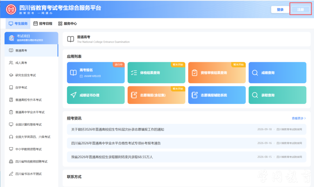
Task: Click the date 2026-09-18
Action: (265, 130)
